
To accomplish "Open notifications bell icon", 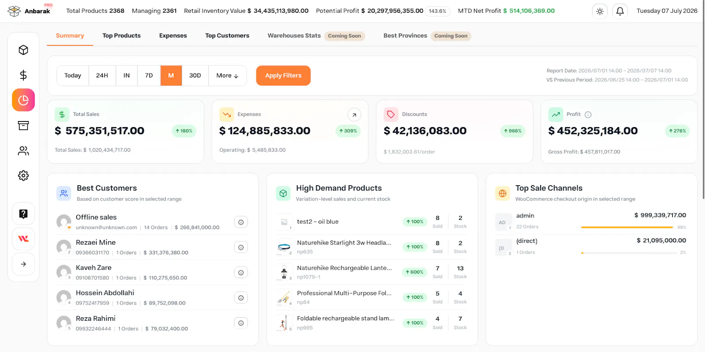I will click(620, 11).
